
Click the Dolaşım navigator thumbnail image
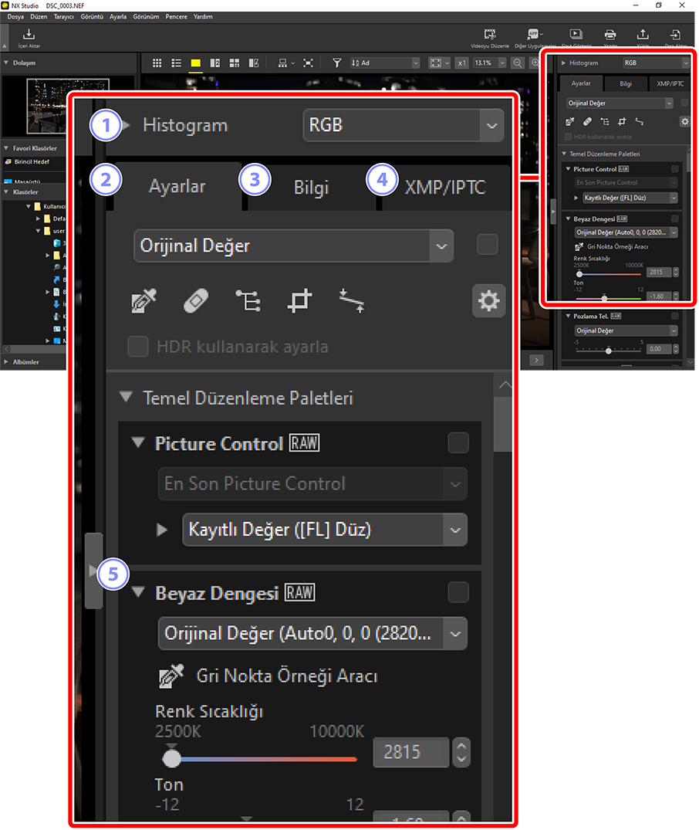coord(68,106)
